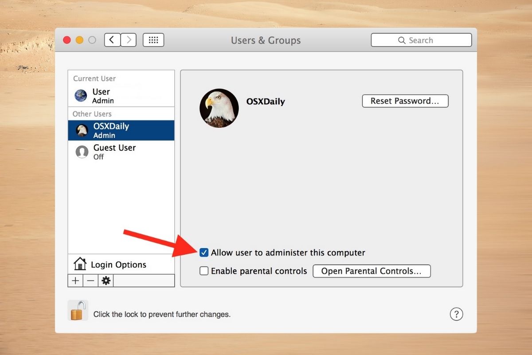This screenshot has width=532, height=355.
Task: Close the Users & Groups window
Action: pyautogui.click(x=67, y=40)
